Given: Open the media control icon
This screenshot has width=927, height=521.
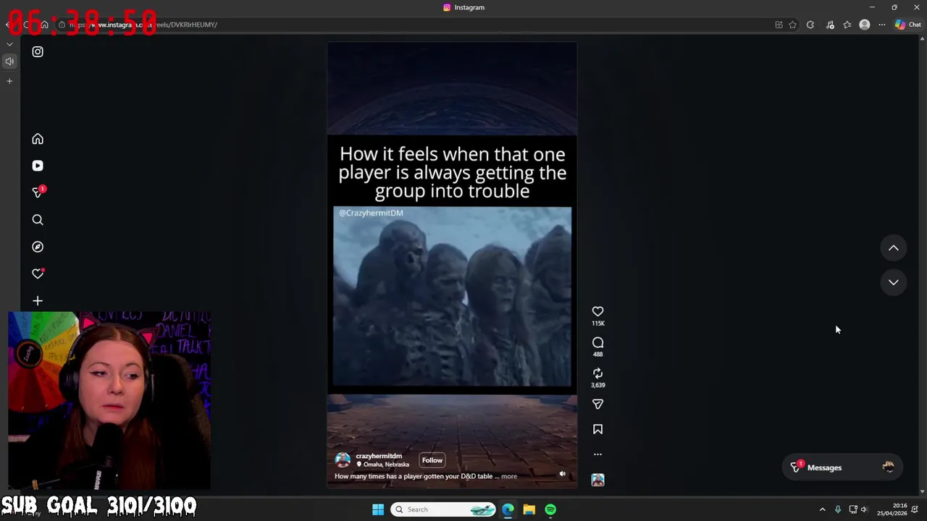Looking at the screenshot, I should coord(830,25).
